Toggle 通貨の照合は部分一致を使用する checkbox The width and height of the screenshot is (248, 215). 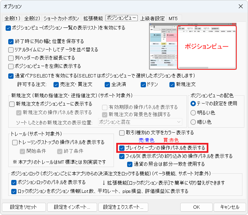click(x=130, y=164)
